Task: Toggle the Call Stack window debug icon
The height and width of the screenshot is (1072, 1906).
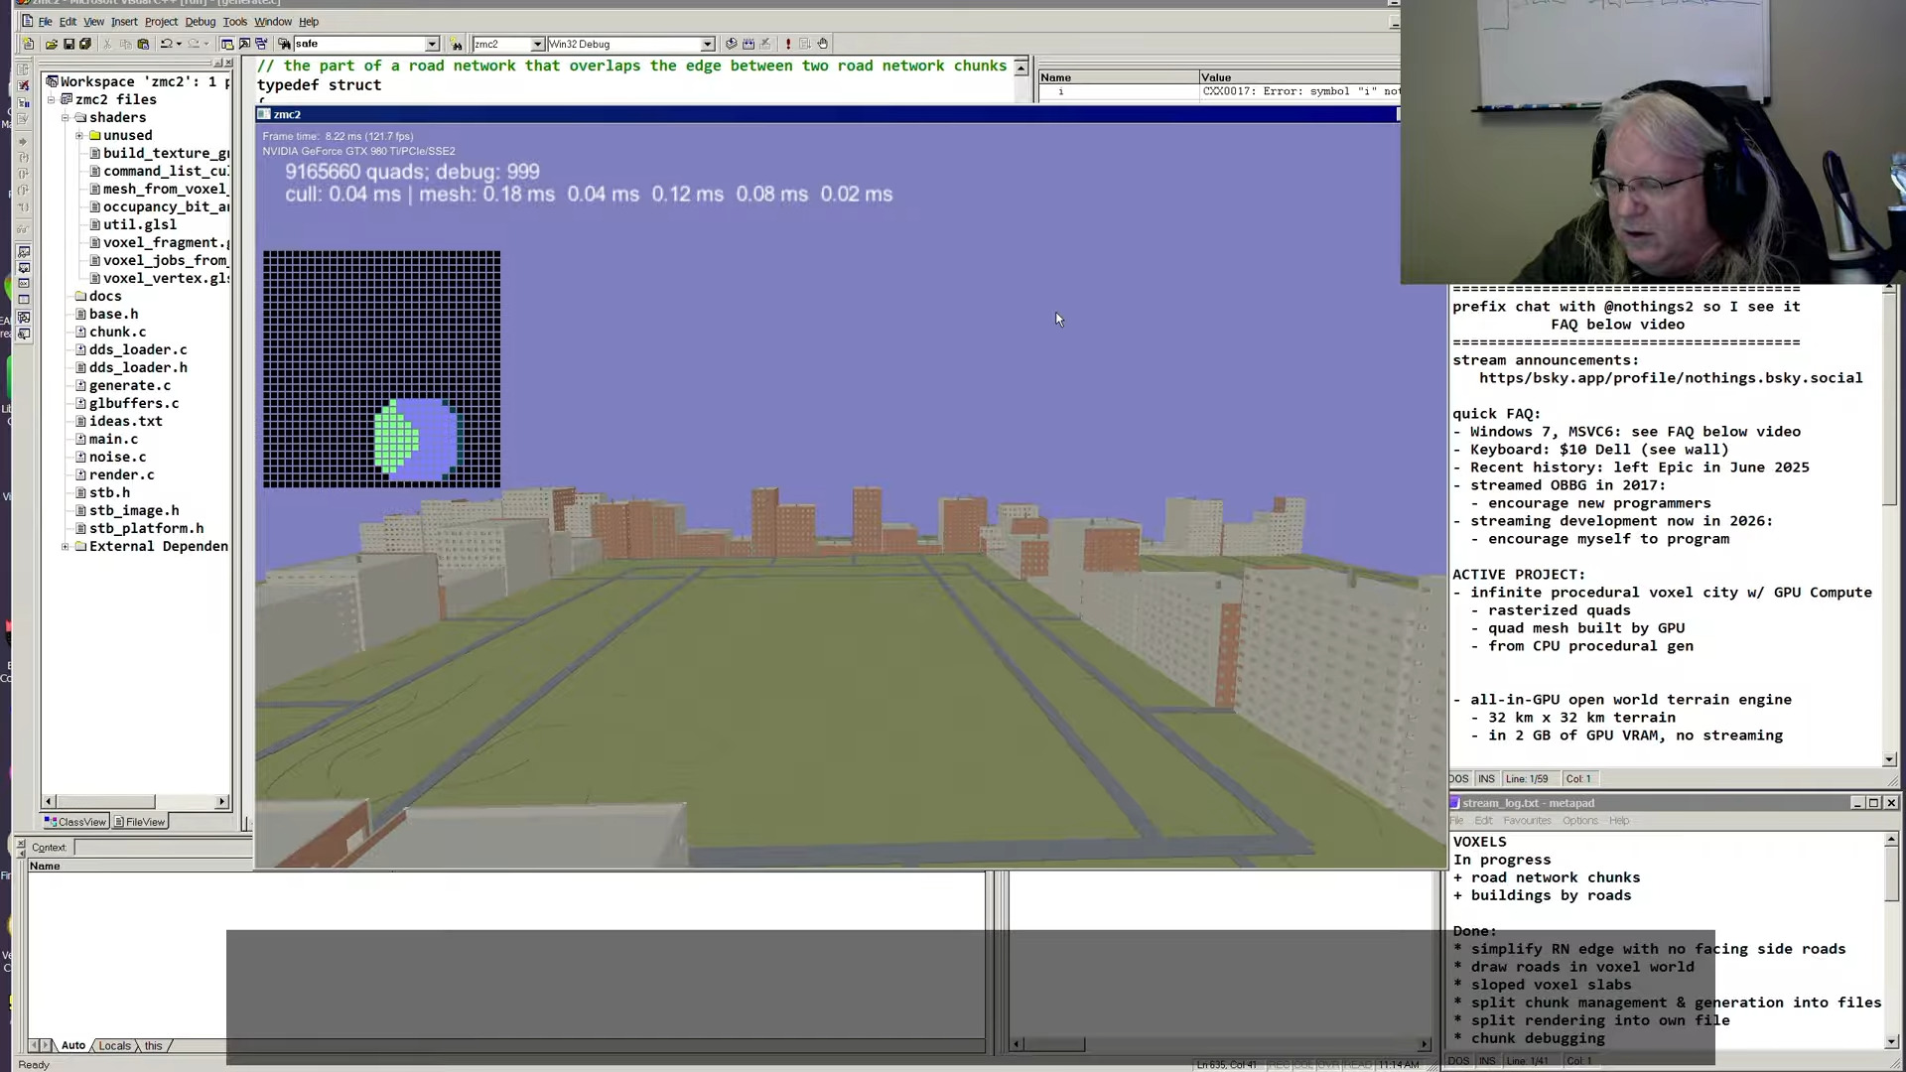Action: click(23, 318)
